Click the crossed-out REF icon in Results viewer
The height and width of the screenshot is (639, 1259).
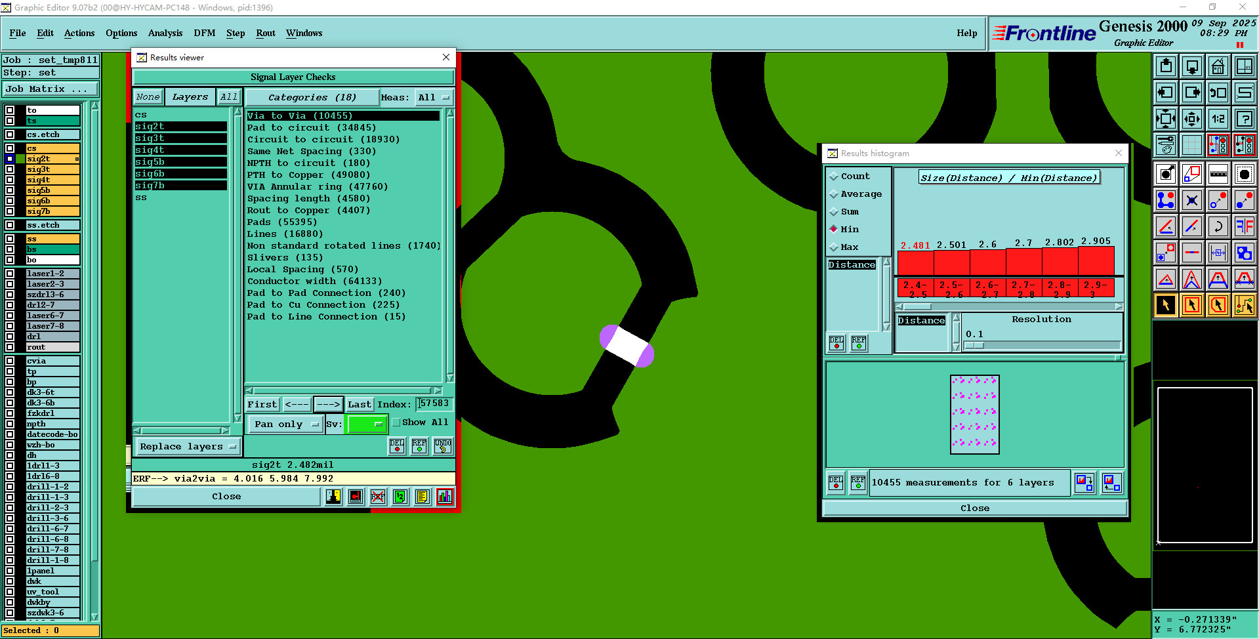point(377,497)
